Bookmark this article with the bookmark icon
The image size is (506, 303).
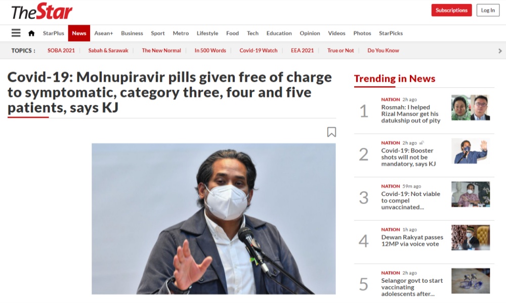pyautogui.click(x=331, y=132)
